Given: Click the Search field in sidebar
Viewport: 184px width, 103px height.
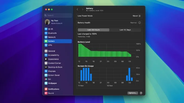Looking at the screenshot, I should (x=58, y=15).
